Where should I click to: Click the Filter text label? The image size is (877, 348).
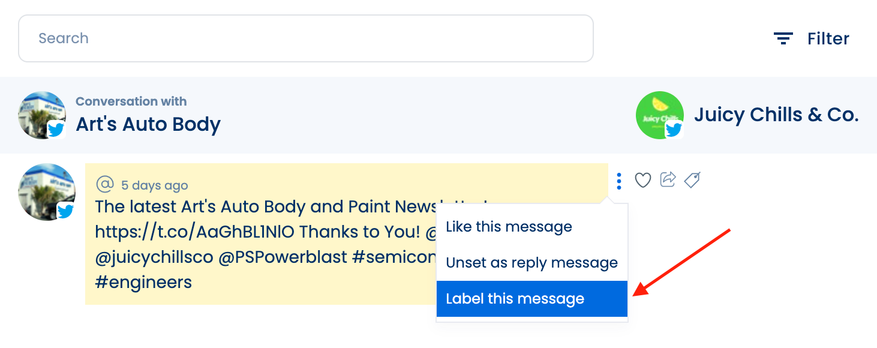tap(828, 38)
